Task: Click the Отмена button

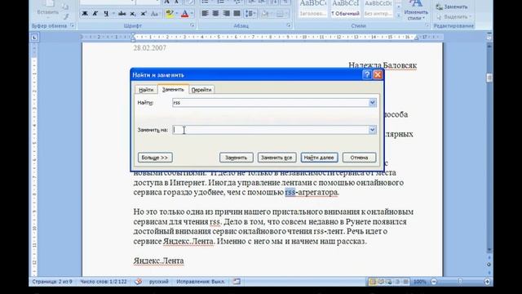Action: click(359, 158)
